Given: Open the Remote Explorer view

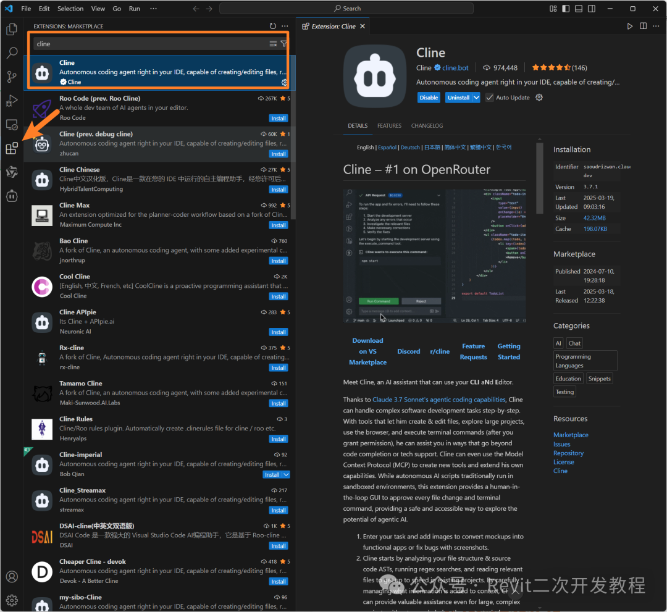Looking at the screenshot, I should click(x=12, y=125).
